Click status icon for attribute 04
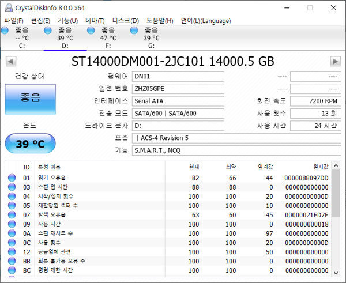Image resolution: width=346 pixels, height=283 pixels. pyautogui.click(x=12, y=197)
